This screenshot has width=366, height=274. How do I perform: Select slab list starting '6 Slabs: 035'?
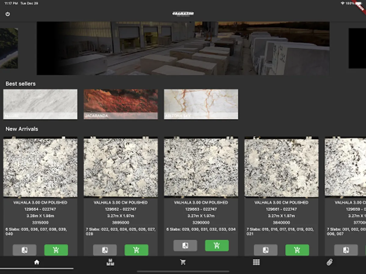coord(37,232)
